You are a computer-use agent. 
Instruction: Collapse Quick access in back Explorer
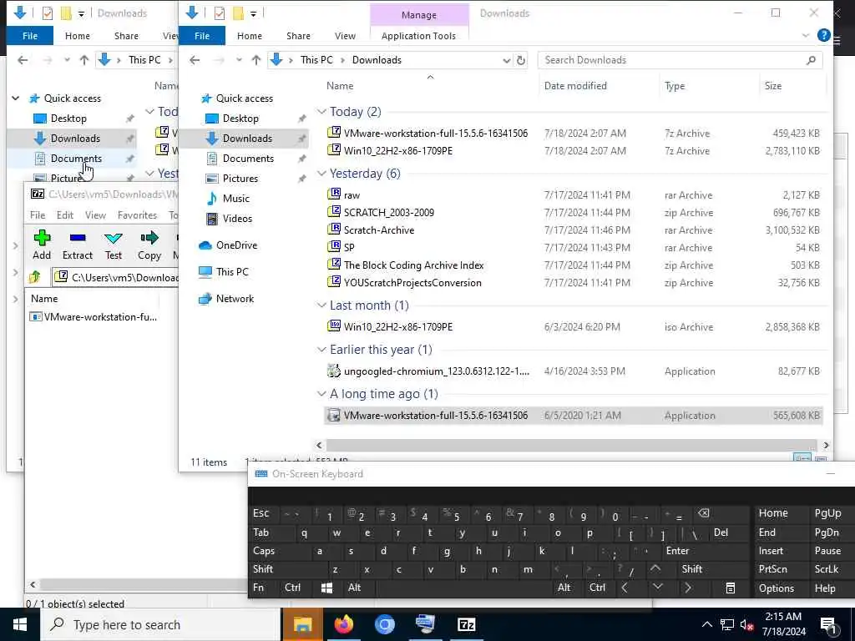[16, 98]
